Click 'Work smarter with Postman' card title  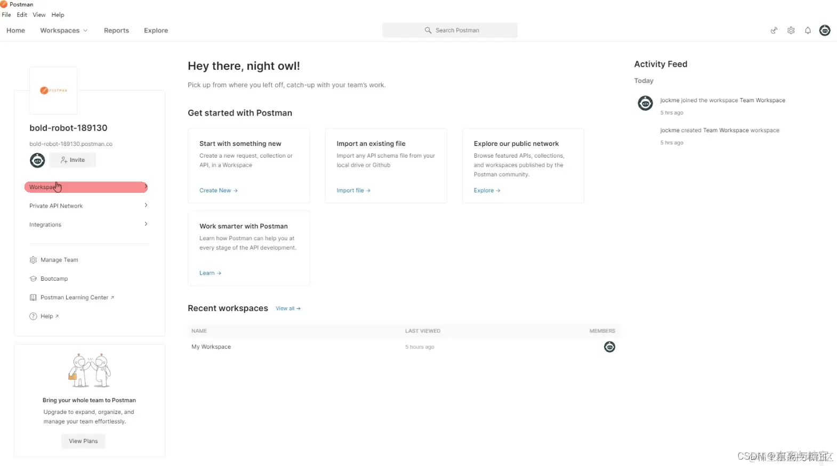pos(243,226)
